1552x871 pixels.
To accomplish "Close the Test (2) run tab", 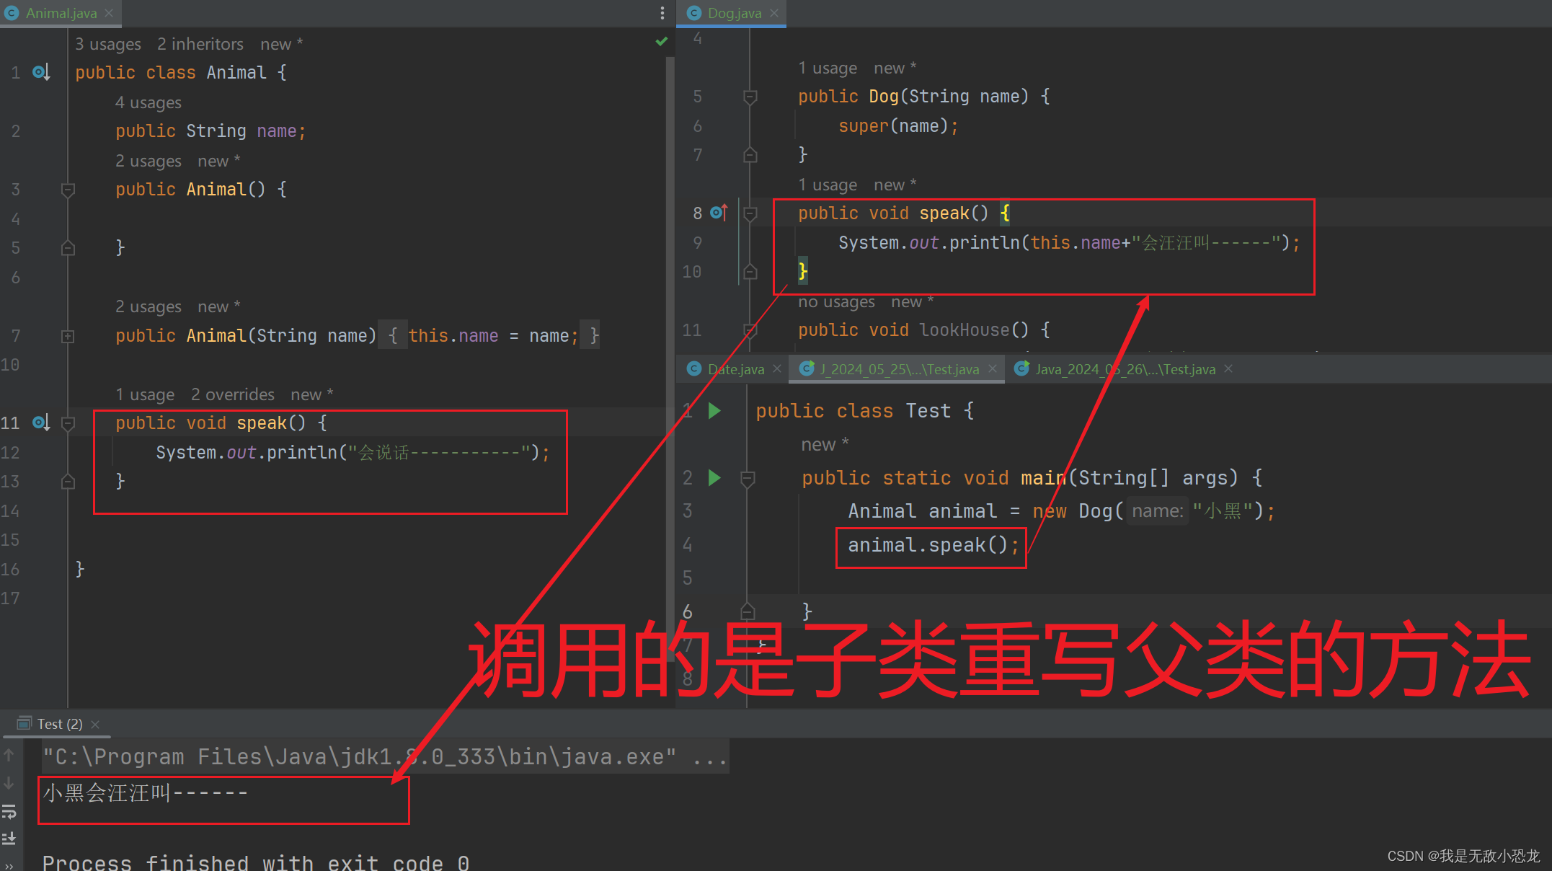I will click(x=95, y=724).
